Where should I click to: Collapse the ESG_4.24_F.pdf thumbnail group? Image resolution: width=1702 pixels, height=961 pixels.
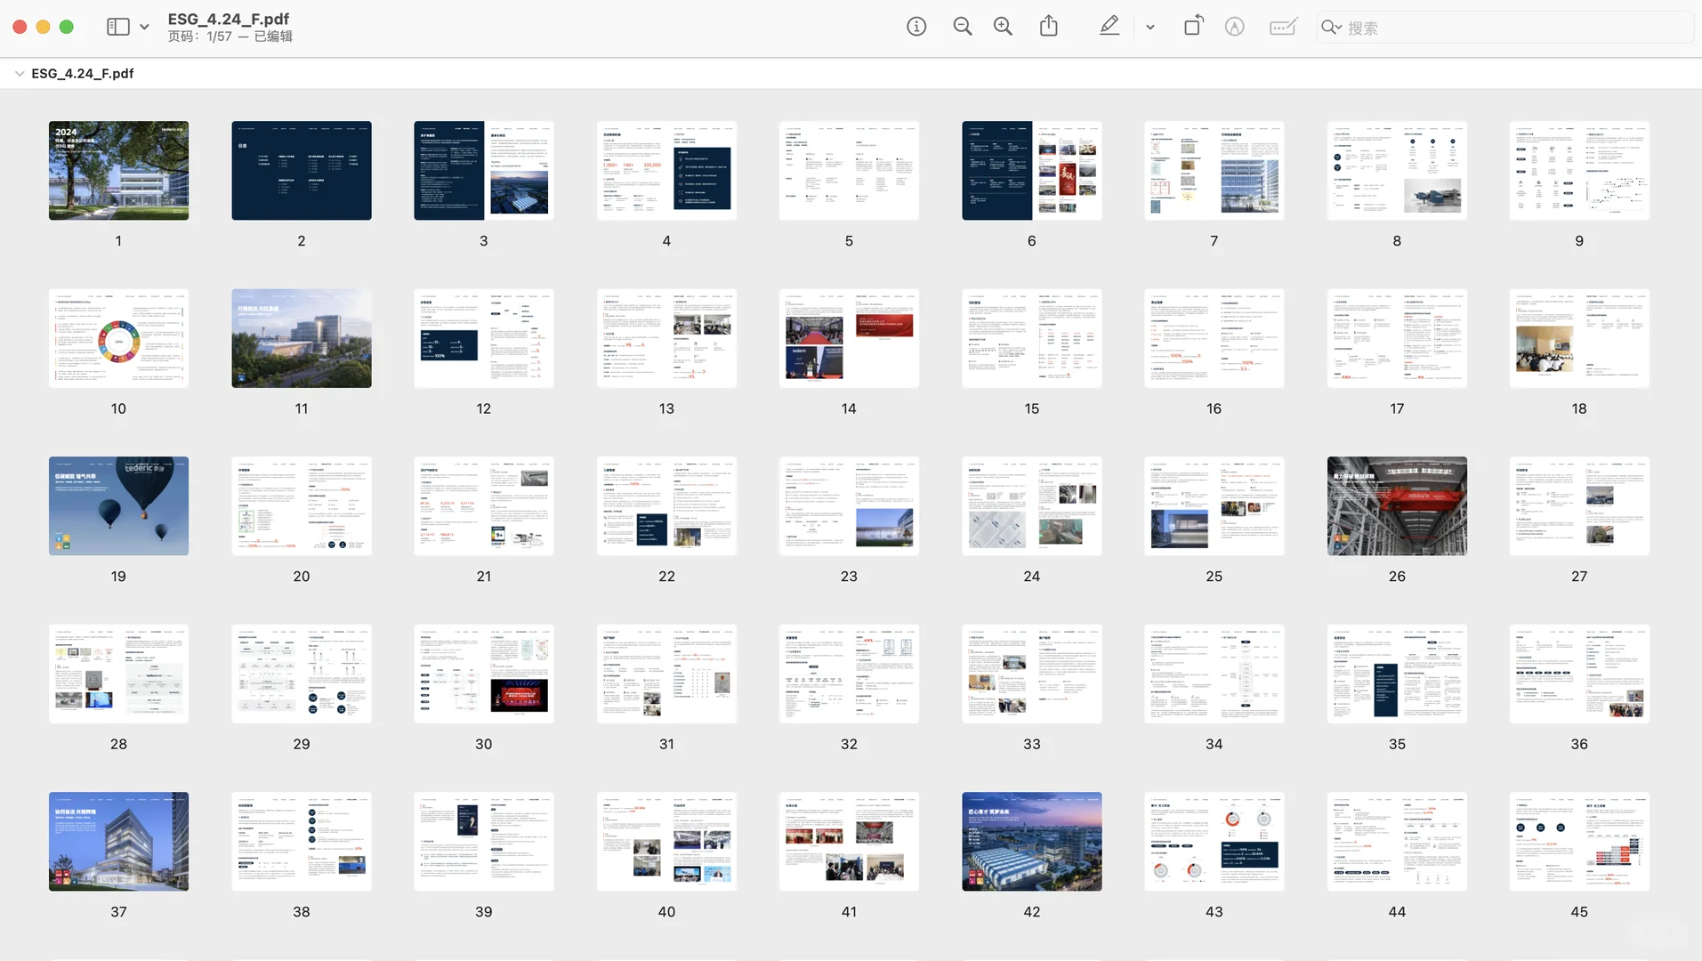click(x=20, y=74)
